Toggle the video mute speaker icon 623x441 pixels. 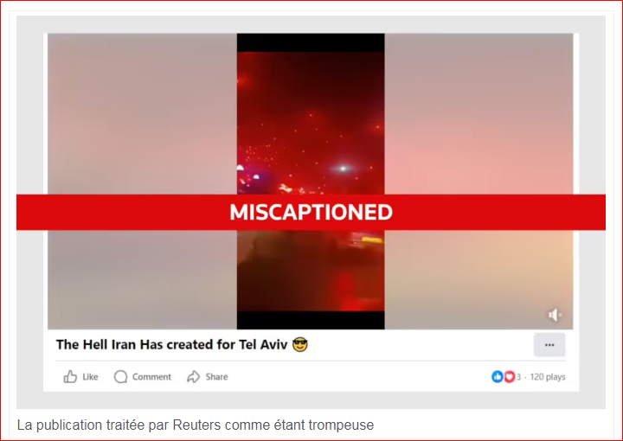point(555,315)
